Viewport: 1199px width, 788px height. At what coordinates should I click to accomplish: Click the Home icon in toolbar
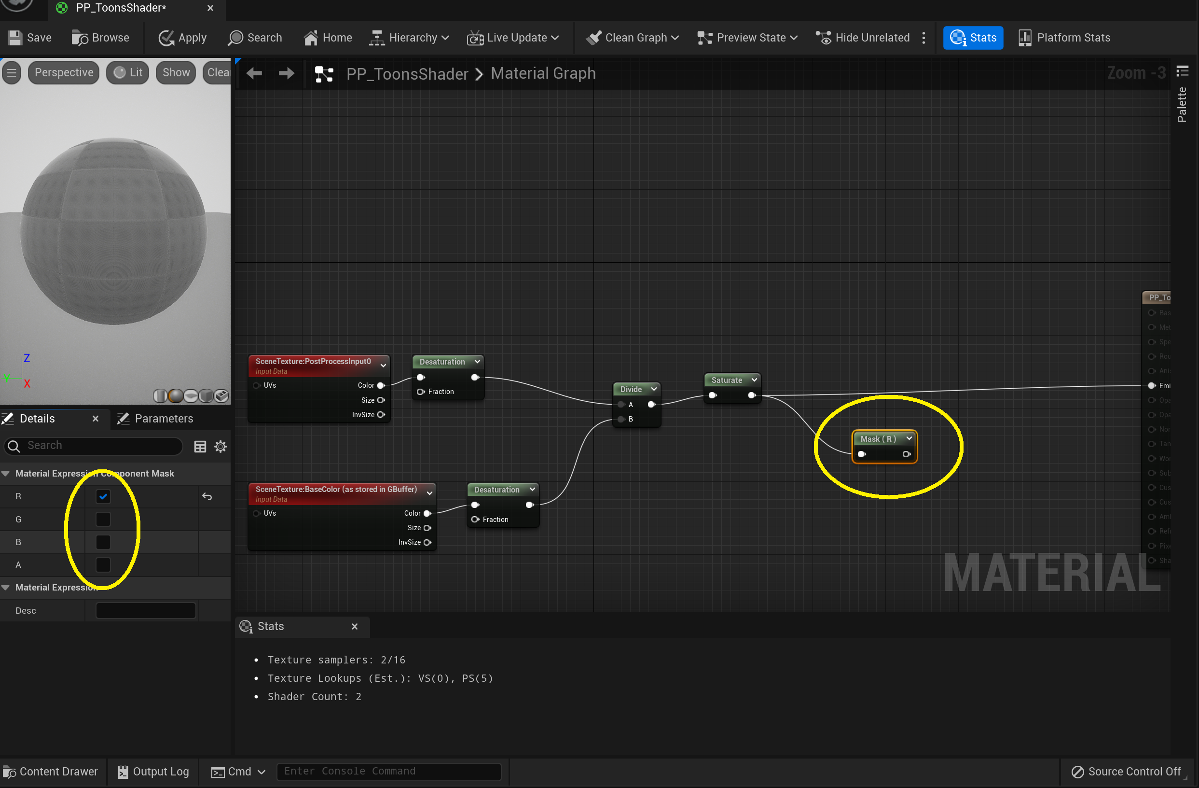click(311, 38)
